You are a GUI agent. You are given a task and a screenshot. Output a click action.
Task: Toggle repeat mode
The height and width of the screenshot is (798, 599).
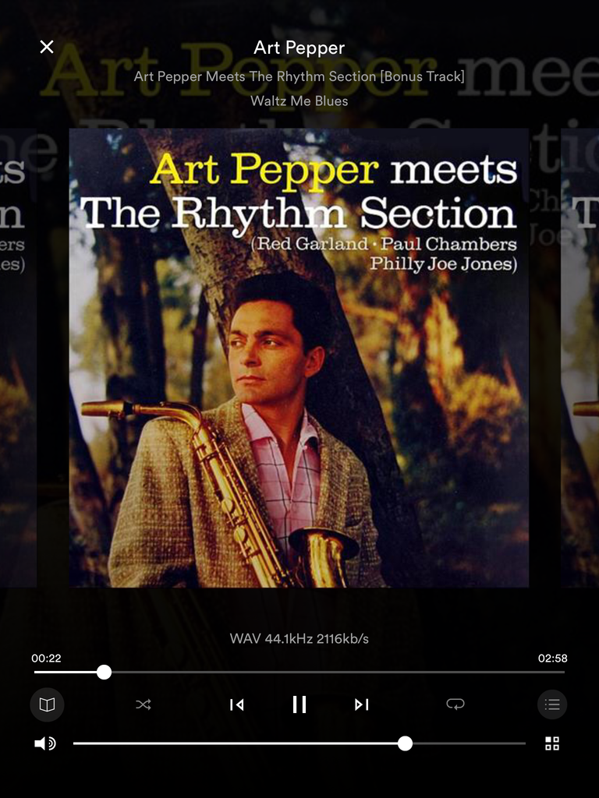click(x=455, y=704)
